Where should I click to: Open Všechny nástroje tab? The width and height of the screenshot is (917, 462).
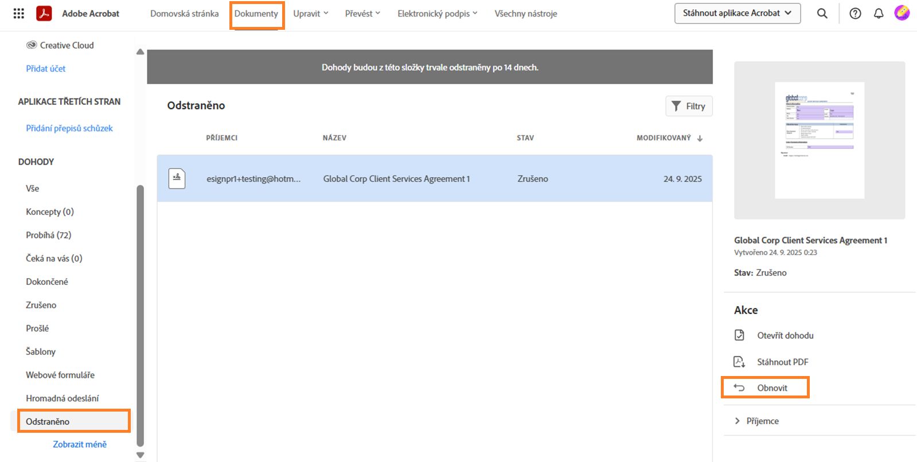[526, 13]
